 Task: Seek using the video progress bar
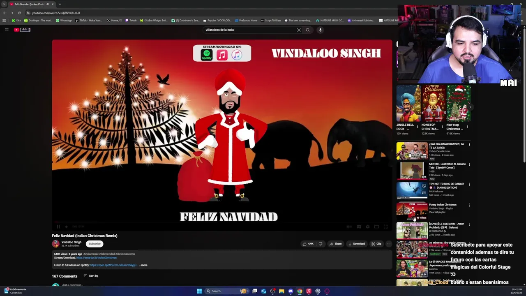(222, 222)
